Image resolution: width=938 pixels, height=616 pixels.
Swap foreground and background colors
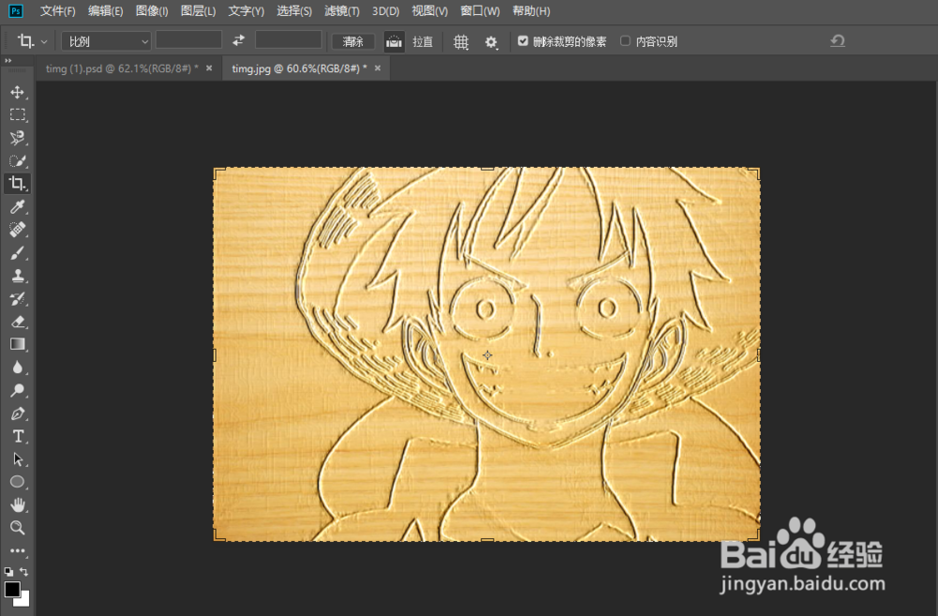24,571
